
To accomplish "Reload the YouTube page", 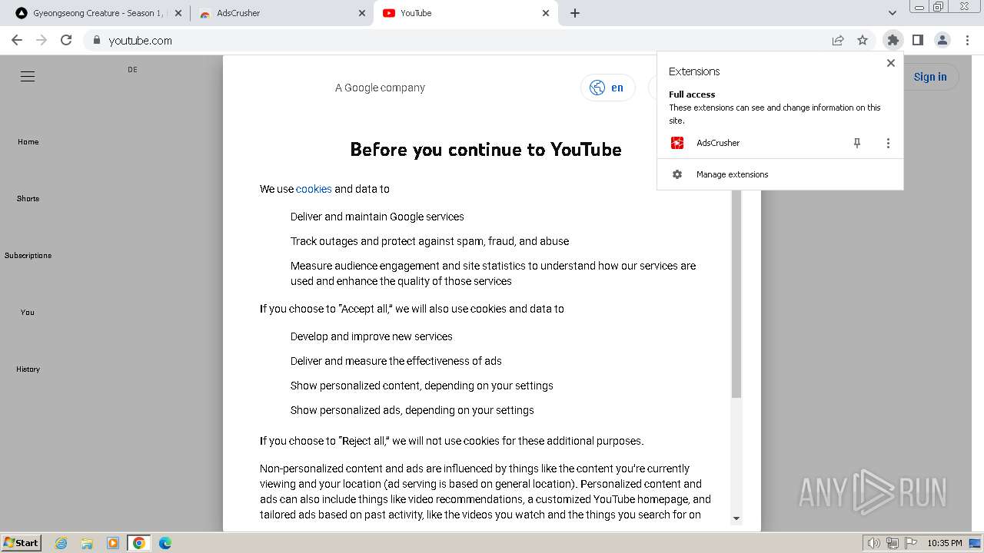I will click(x=66, y=40).
